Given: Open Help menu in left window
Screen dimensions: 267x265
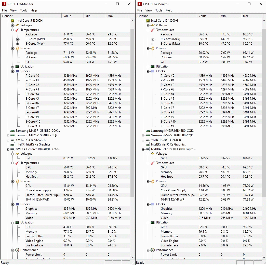Looking at the screenshot, I should pos(34,10).
